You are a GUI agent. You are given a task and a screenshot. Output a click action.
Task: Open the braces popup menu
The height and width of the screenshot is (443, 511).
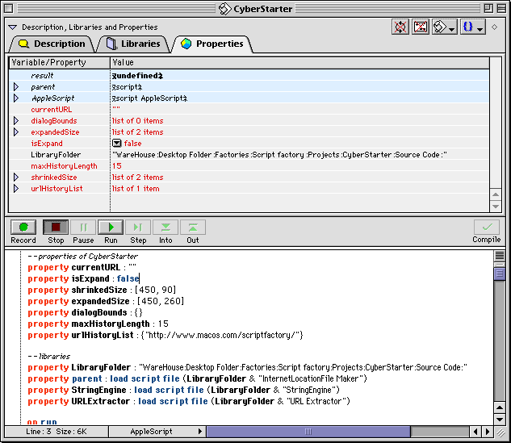tap(473, 27)
